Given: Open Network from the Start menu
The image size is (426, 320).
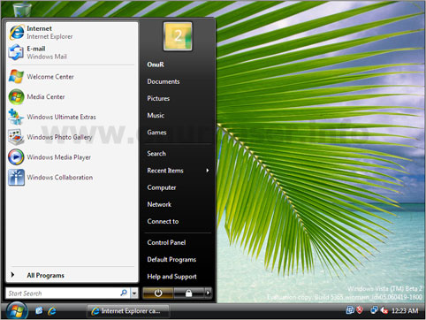Looking at the screenshot, I should coord(159,204).
